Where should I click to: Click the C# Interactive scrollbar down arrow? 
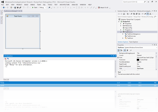(116, 77)
